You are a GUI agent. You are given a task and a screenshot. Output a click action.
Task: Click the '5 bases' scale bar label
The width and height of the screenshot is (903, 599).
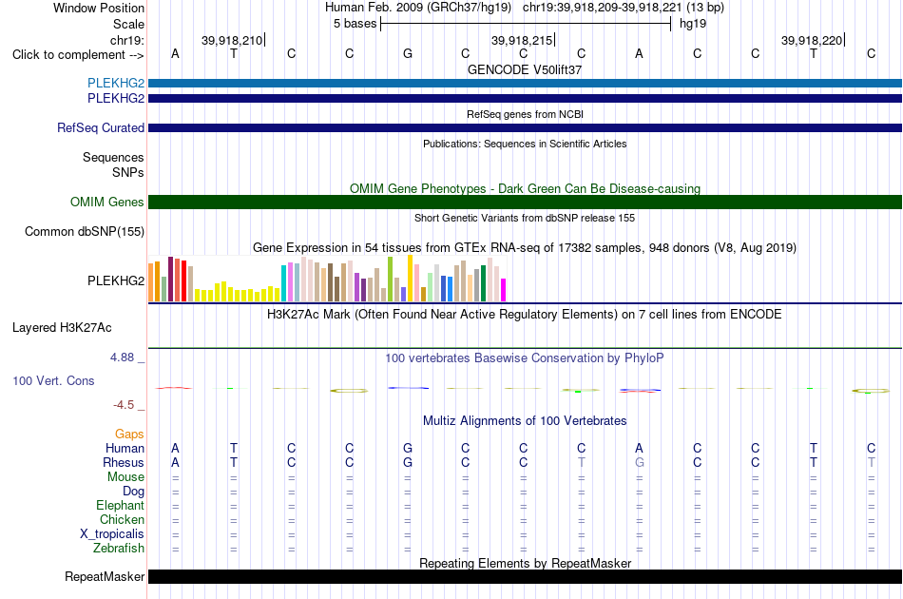[355, 24]
